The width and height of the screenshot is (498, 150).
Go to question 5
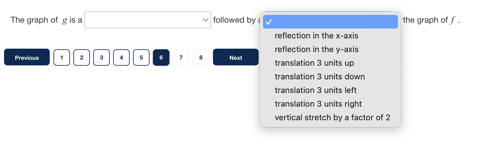click(141, 58)
